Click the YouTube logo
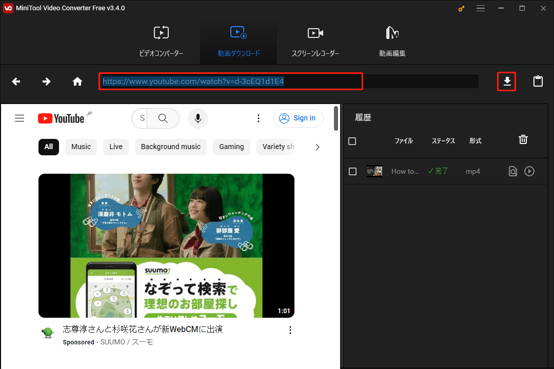The height and width of the screenshot is (369, 554). coord(61,118)
